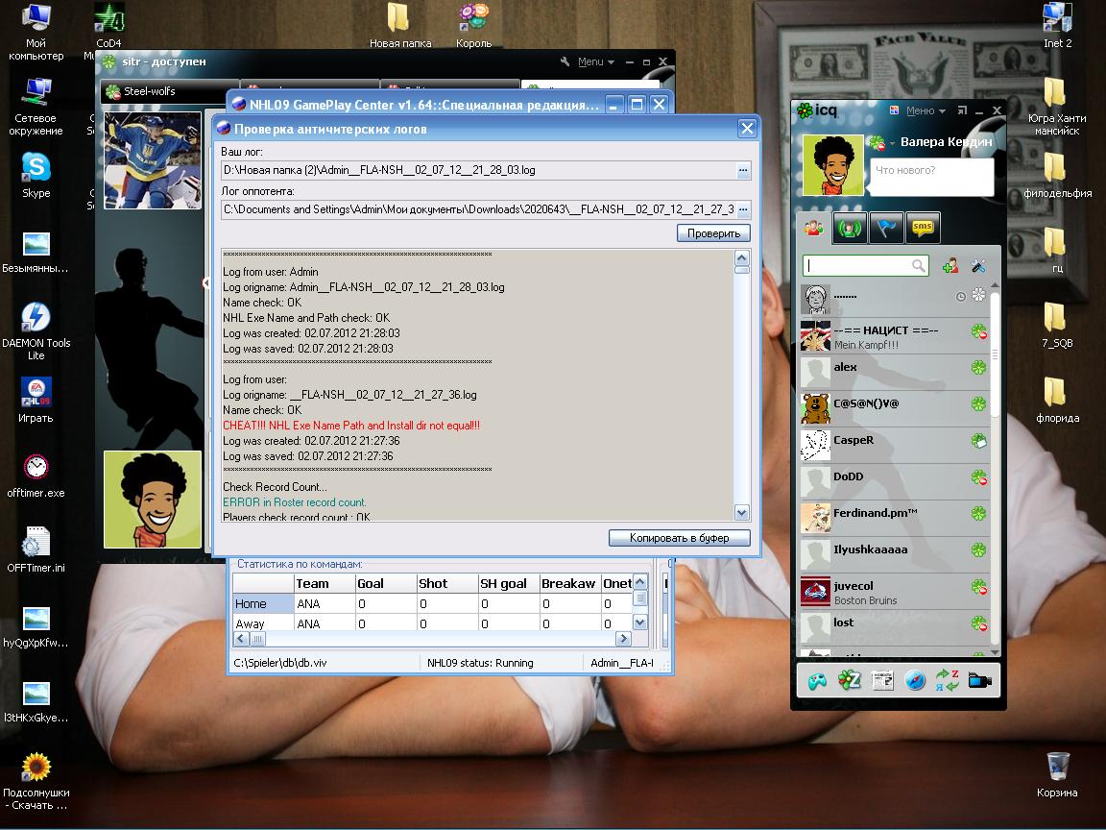Browse for Ваш лог file
The width and height of the screenshot is (1106, 830).
click(x=743, y=170)
